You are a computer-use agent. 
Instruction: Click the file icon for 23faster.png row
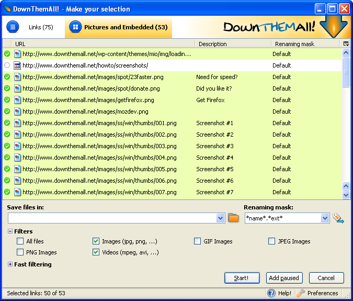(17, 77)
